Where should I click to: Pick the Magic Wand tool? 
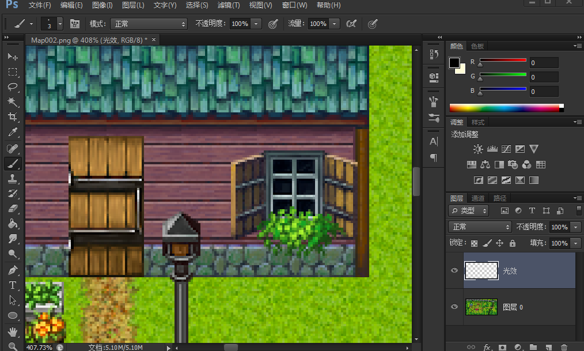(x=13, y=101)
